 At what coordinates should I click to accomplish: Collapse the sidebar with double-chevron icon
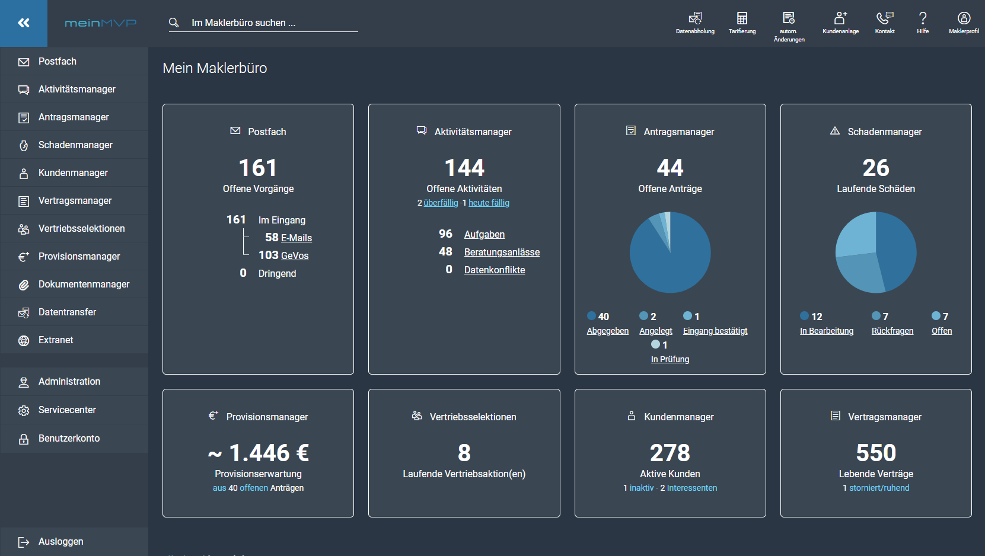point(24,23)
